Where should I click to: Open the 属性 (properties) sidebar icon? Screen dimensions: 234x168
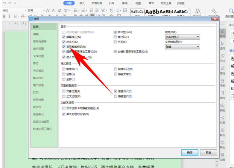[x=222, y=70]
